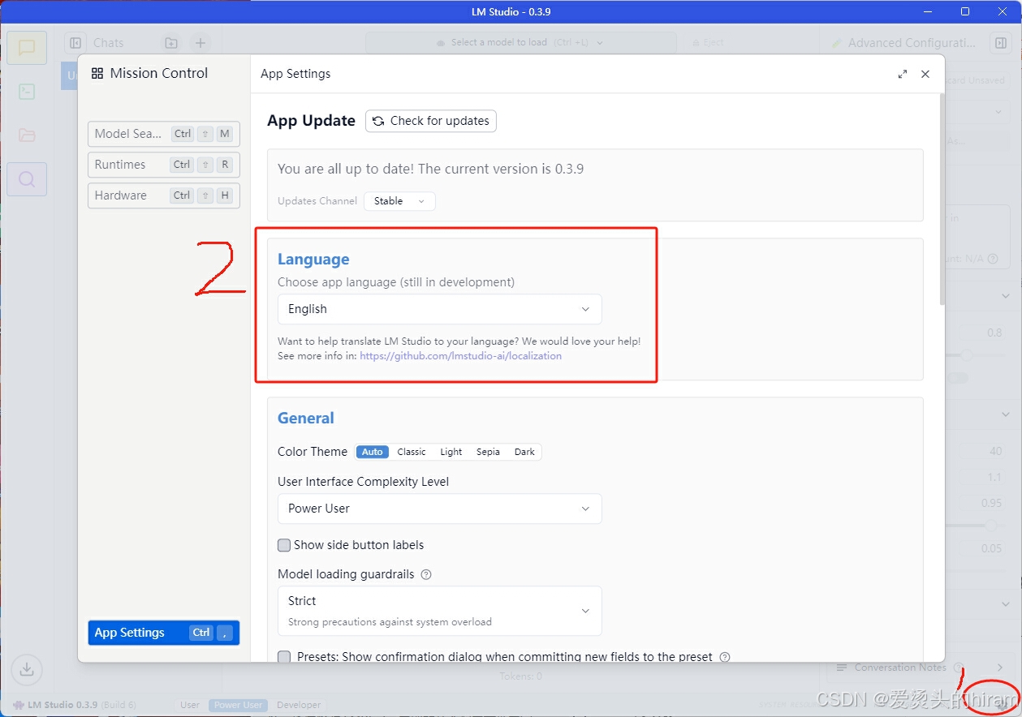Screen dimensions: 1022x717
Task: Click Check for updates button
Action: click(431, 121)
